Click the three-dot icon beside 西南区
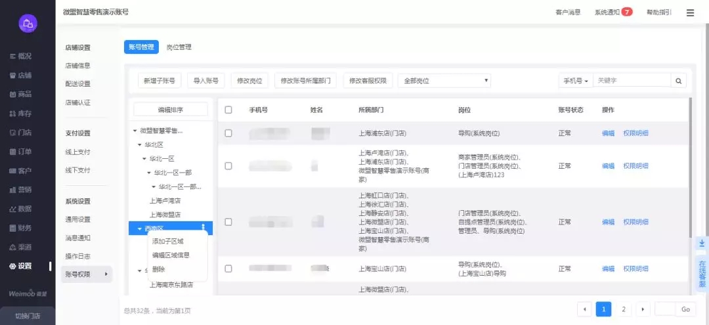 click(x=203, y=228)
